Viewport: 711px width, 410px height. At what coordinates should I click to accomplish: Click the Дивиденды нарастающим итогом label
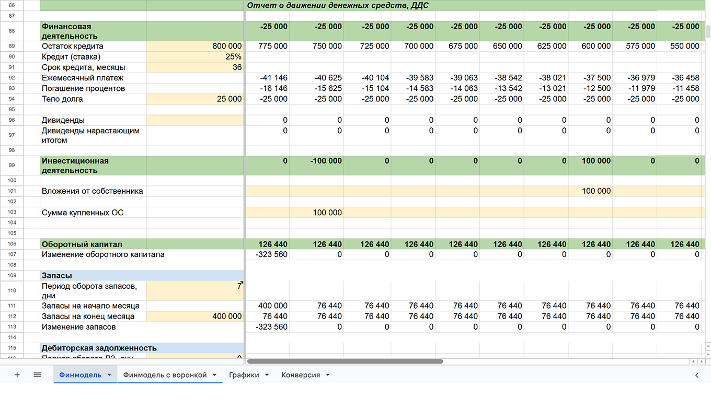click(x=90, y=135)
